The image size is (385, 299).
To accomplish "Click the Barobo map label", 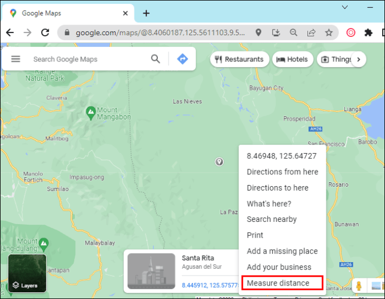I will pos(368,142).
